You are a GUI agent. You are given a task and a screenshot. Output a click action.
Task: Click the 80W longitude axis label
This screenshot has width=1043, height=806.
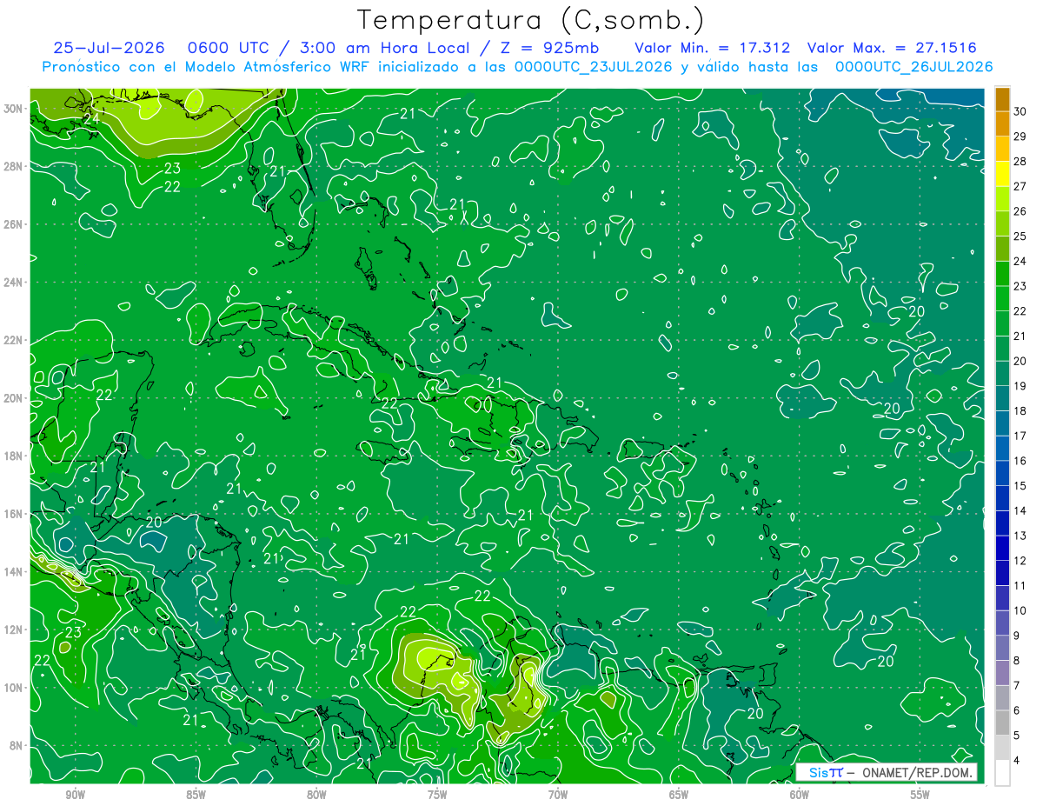click(x=316, y=795)
